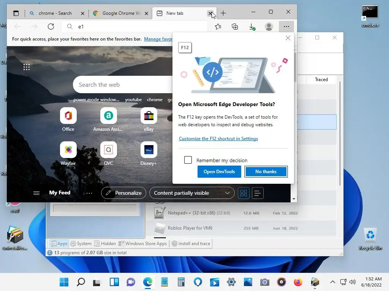Image resolution: width=389 pixels, height=291 pixels.
Task: Open the eBay quick link tile
Action: pos(149,119)
